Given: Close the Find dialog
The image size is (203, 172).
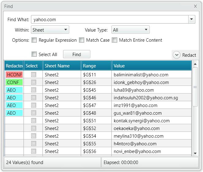Looking at the screenshot, I should tap(195, 6).
